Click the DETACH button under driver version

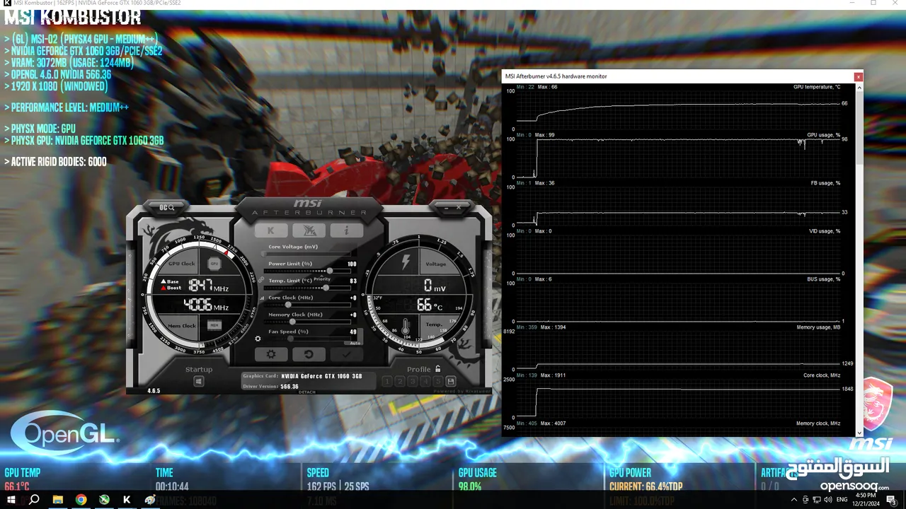point(307,392)
